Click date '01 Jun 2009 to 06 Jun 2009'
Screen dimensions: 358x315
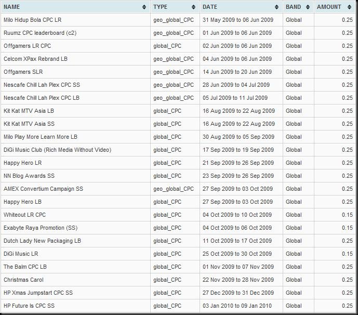tap(237, 33)
